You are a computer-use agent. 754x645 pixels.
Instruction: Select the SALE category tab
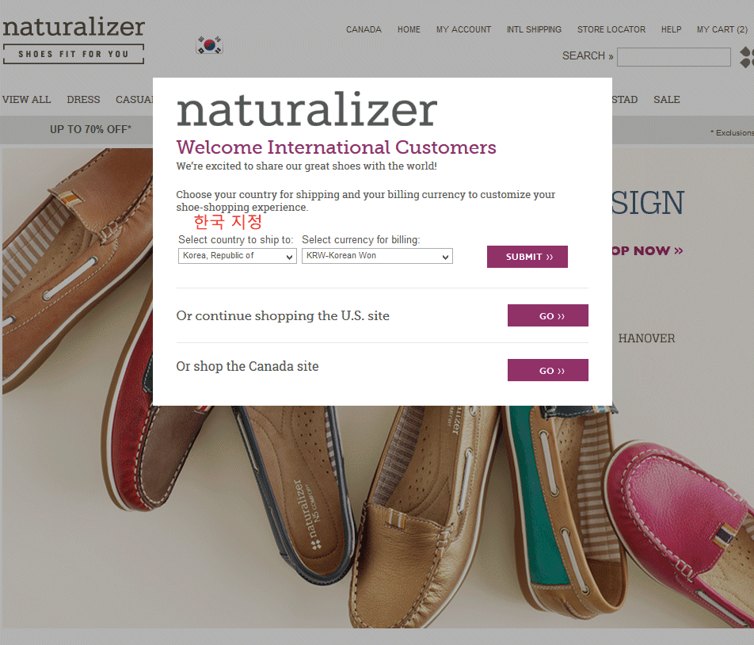click(667, 100)
